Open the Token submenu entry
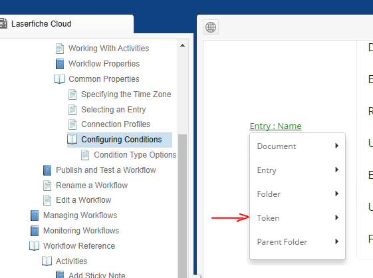 click(x=297, y=217)
